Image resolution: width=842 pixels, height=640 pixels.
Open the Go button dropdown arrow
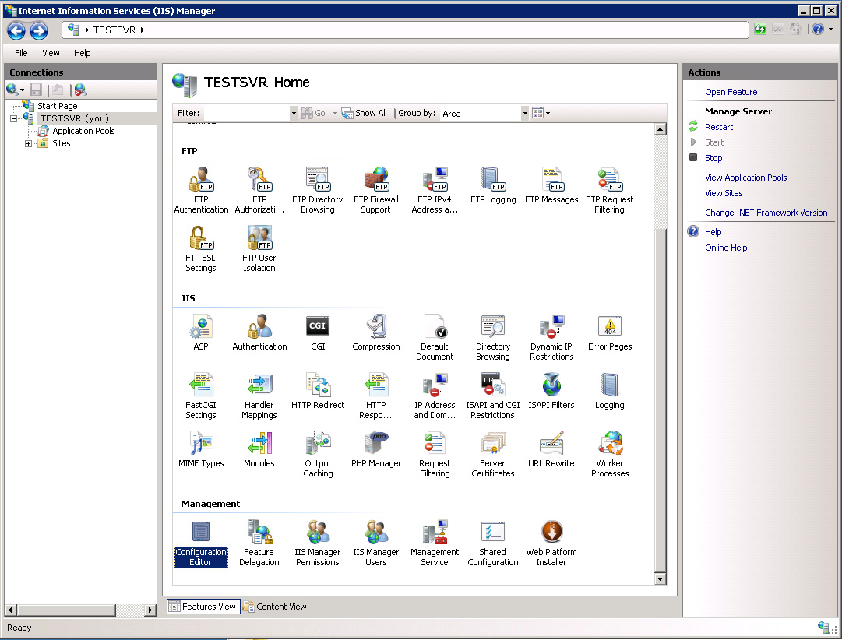335,114
